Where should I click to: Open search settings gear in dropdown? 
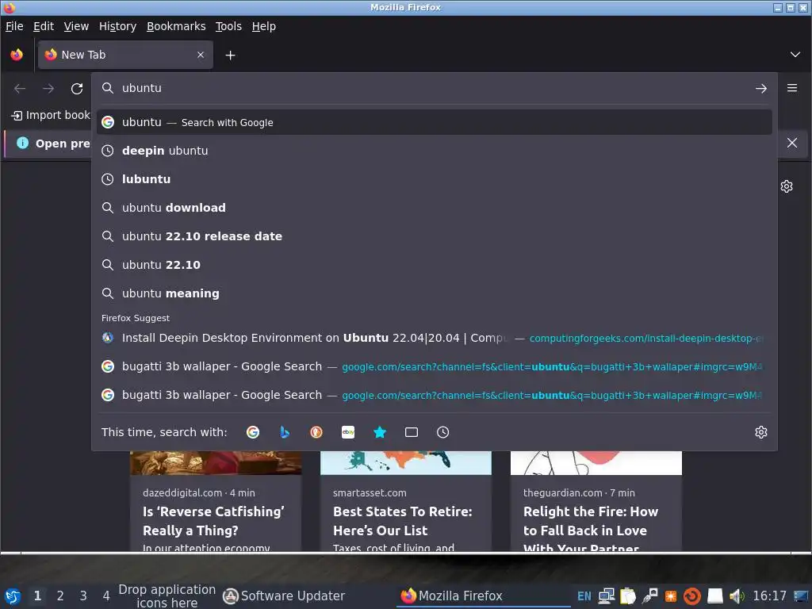pyautogui.click(x=760, y=432)
